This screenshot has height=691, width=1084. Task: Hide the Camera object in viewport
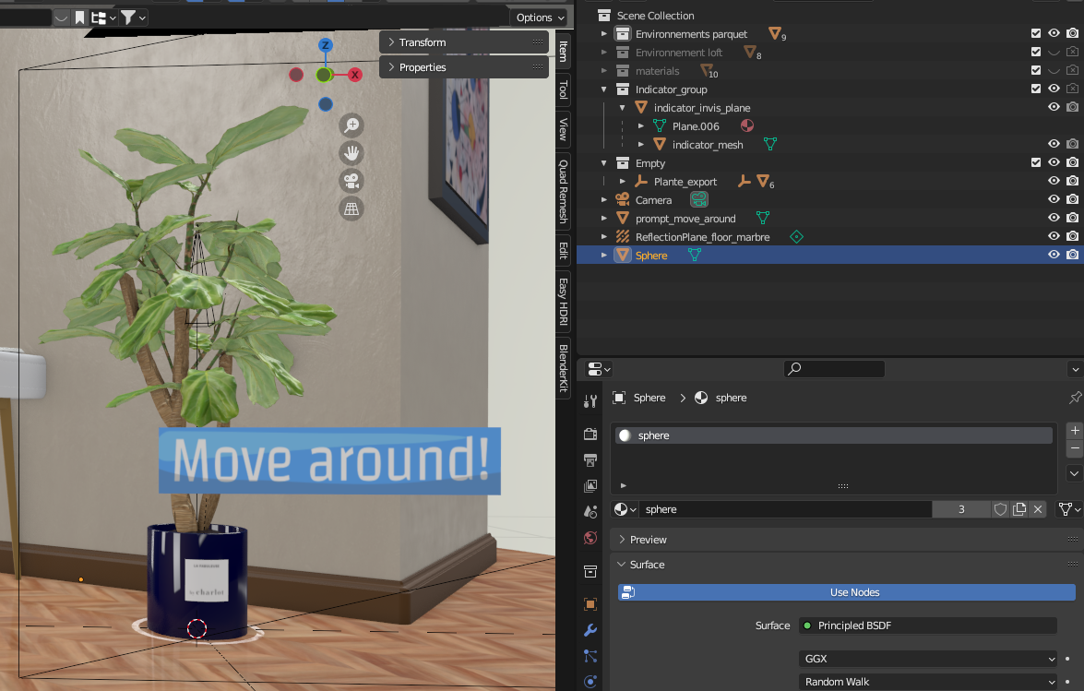pos(1054,199)
